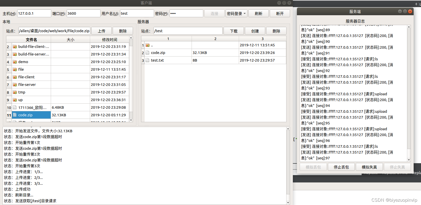Click 停止失真 button in server window
Image resolution: width=421 pixels, height=205 pixels.
click(397, 167)
